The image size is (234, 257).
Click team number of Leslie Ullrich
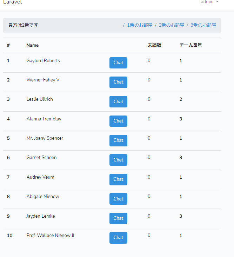click(x=181, y=99)
